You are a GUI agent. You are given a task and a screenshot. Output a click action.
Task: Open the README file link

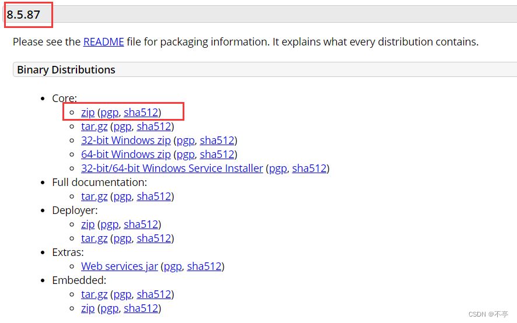[103, 42]
